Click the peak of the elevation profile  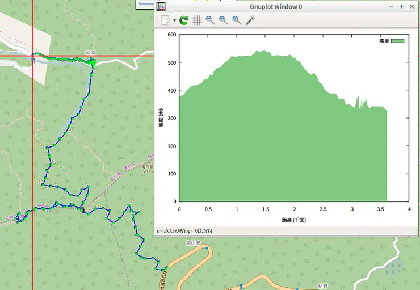coord(264,51)
